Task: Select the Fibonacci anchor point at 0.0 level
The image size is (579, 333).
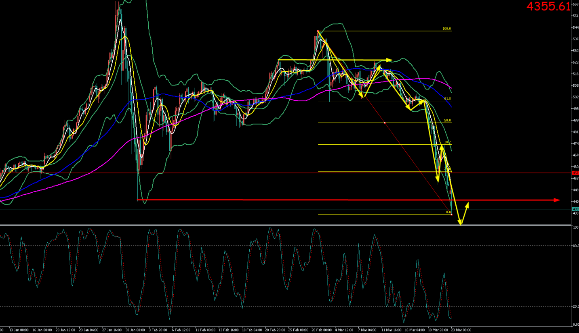Action: pos(451,214)
